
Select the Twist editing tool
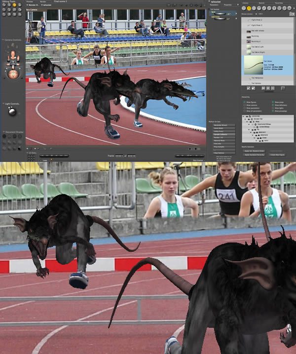(9, 5)
